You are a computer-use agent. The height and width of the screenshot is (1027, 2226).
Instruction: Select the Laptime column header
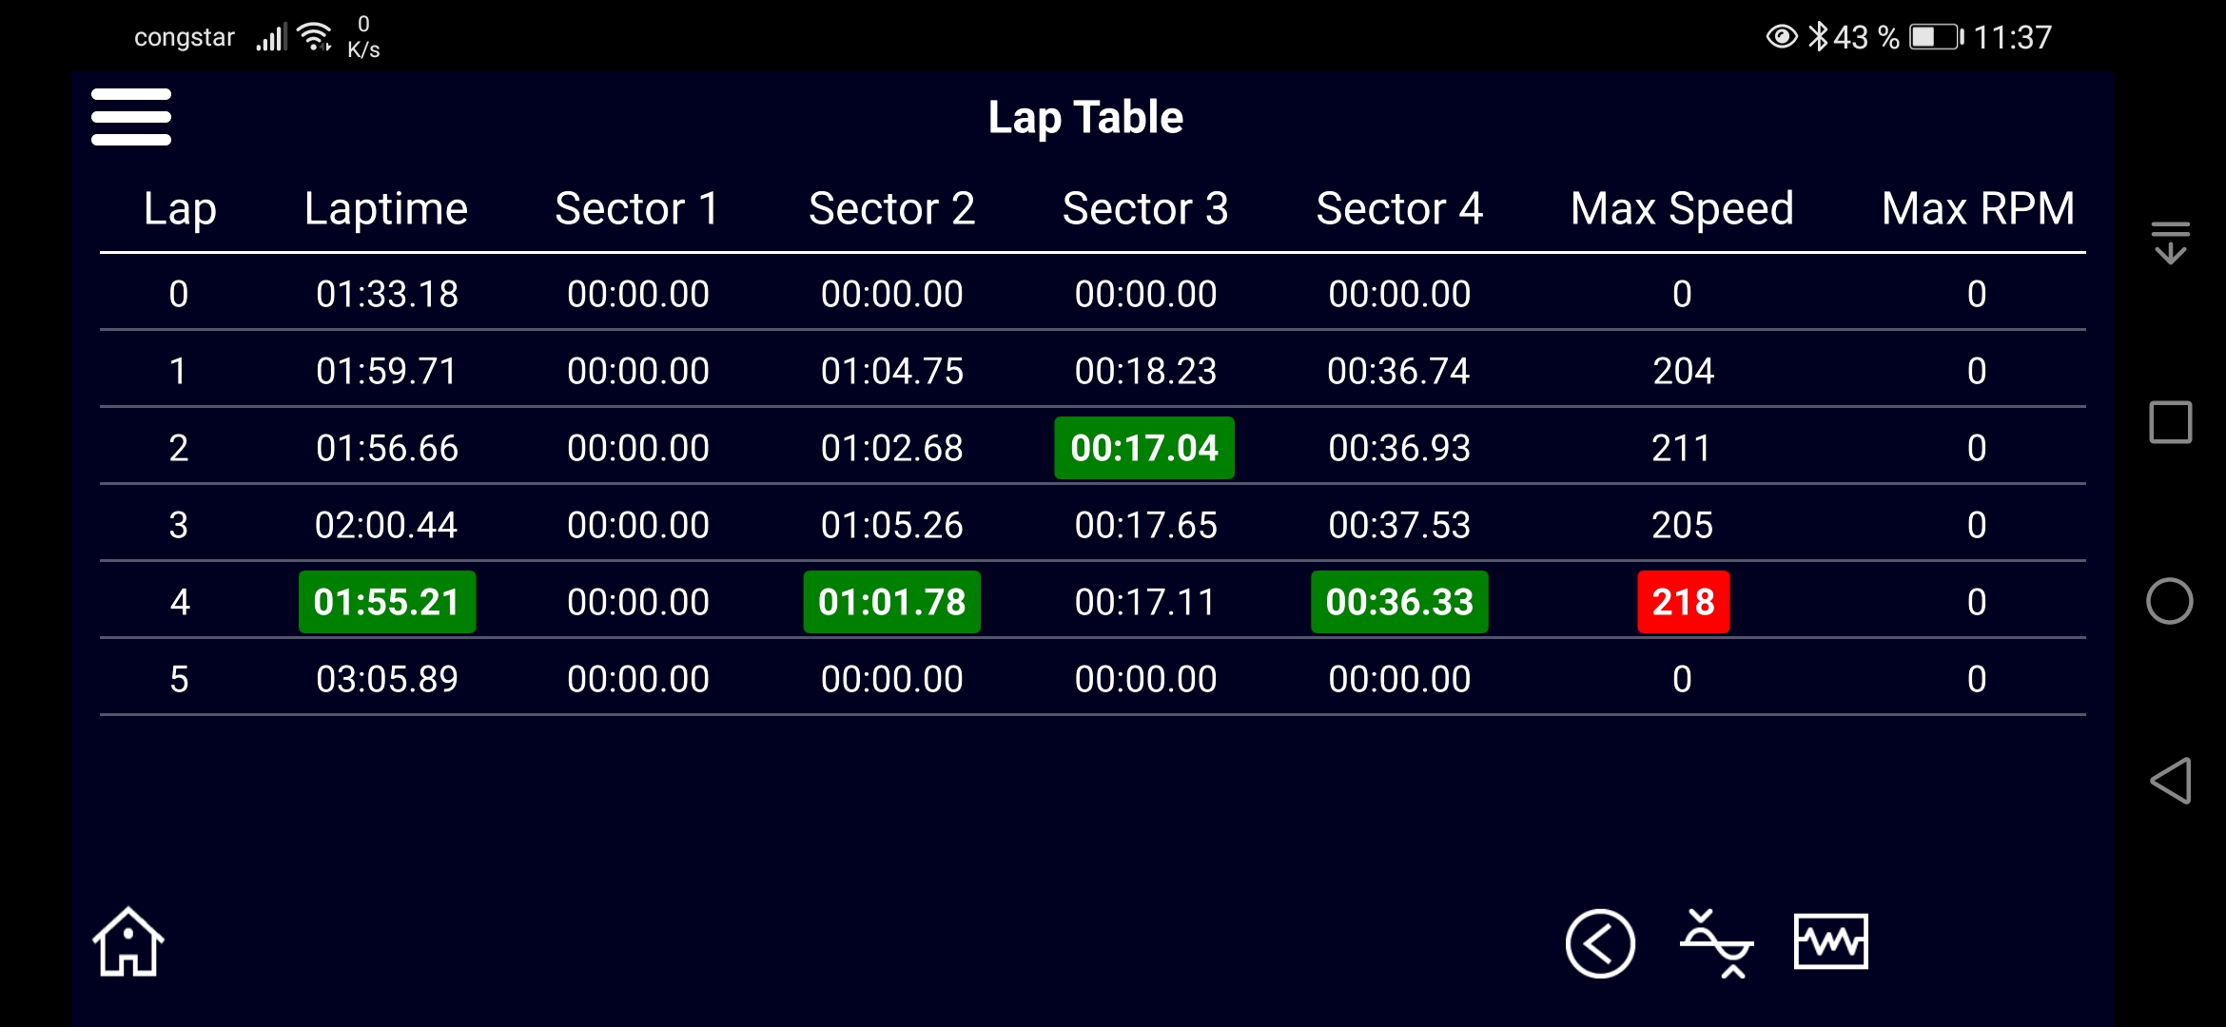click(386, 208)
